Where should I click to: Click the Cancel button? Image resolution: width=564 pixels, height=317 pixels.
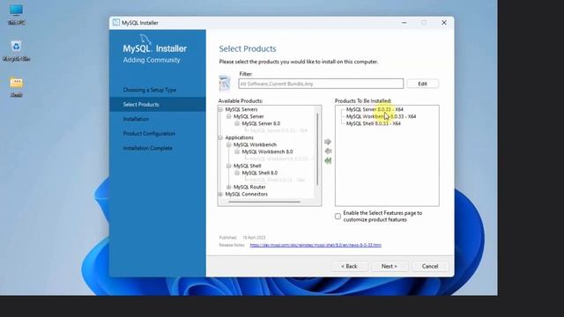click(430, 266)
